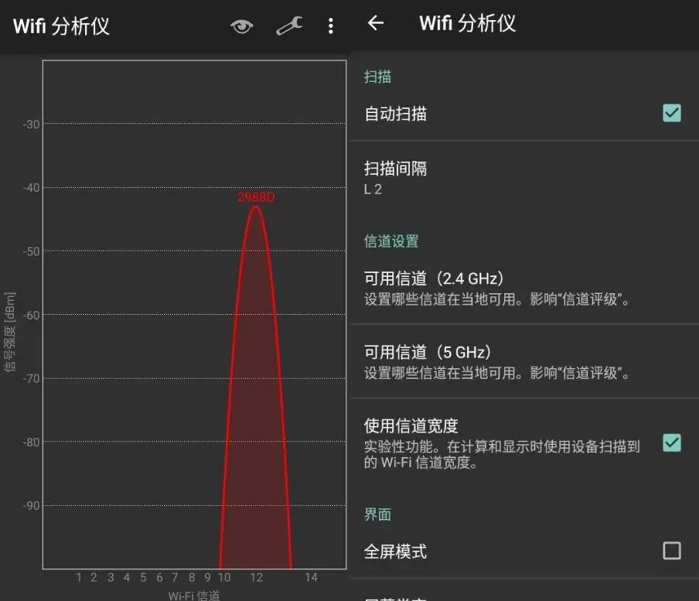Viewport: 699px width, 601px height.
Task: Click the -90 dBm axis label
Action: 31,506
